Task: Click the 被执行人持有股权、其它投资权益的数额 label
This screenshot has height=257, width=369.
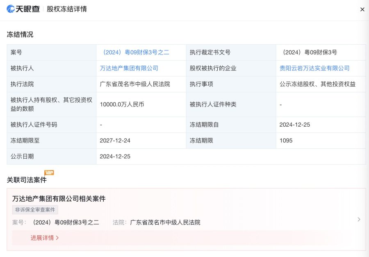Action: tap(51, 104)
